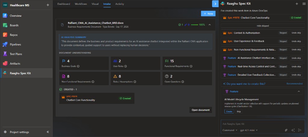Undo skip for User Experience & Feedback epic
Image resolution: width=308 pixels, height=137 pixels.
[296, 41]
